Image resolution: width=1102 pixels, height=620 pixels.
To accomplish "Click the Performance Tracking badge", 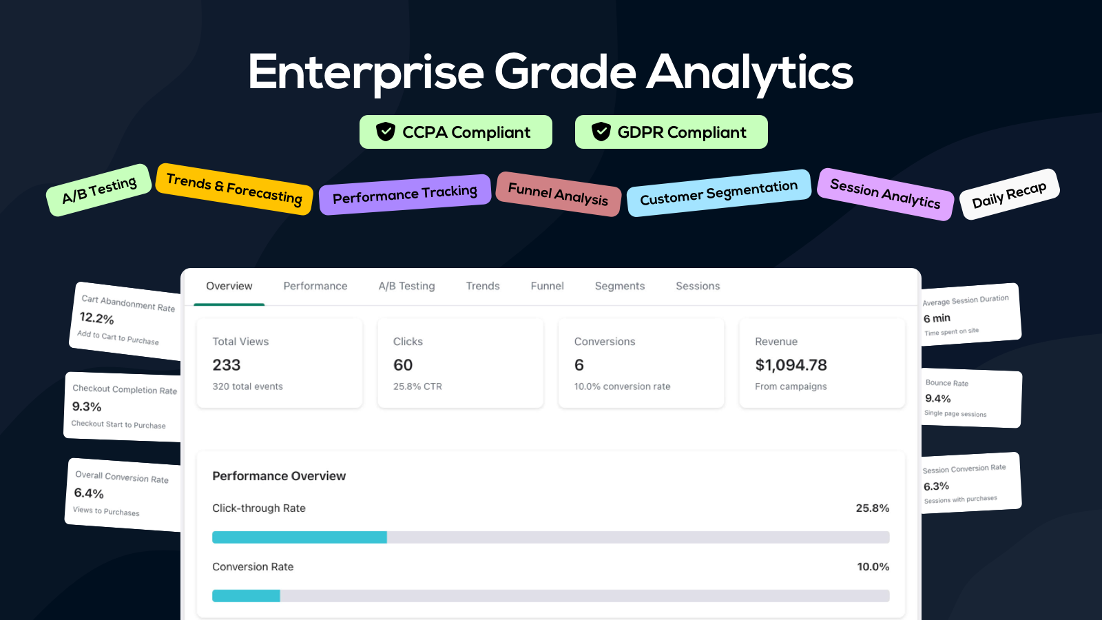I will [x=405, y=194].
